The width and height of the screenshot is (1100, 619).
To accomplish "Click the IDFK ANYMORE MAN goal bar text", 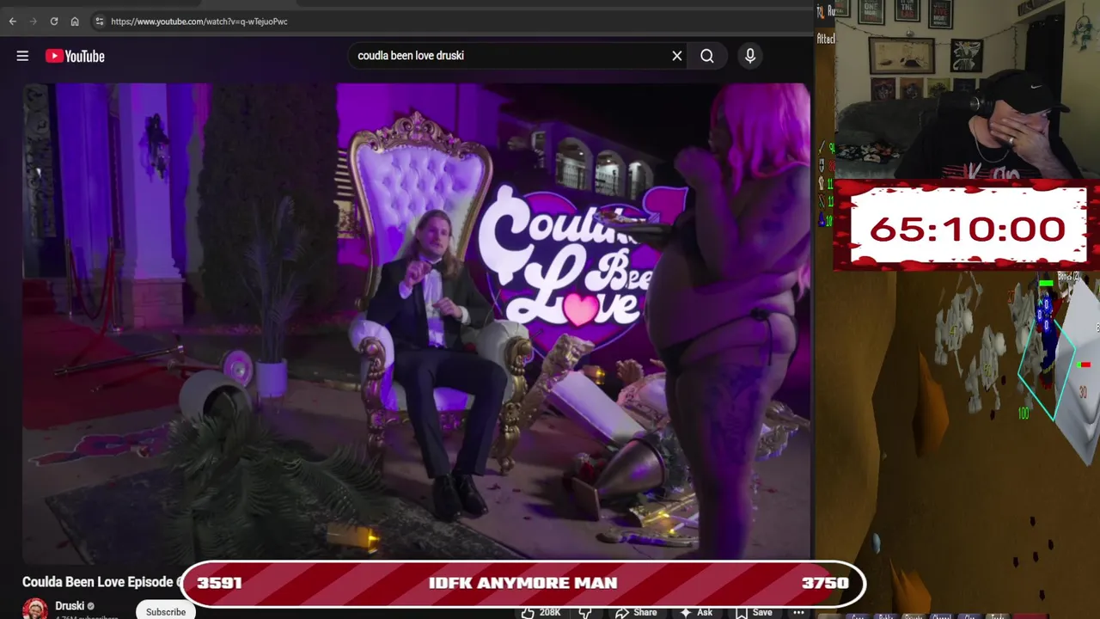I will click(x=522, y=583).
